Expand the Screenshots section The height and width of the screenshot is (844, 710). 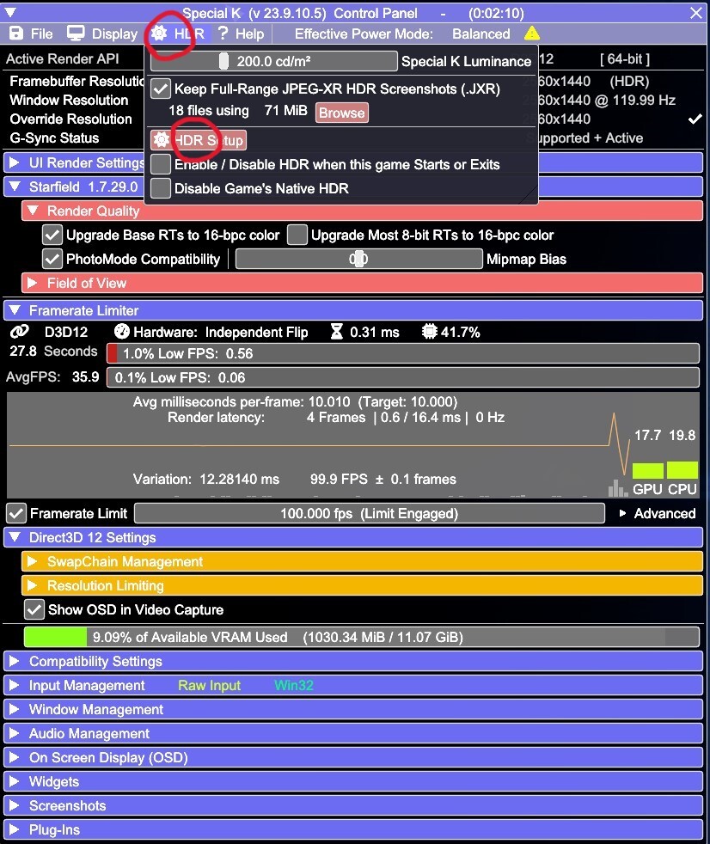click(x=353, y=806)
